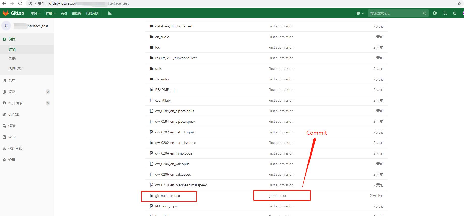Open the issues icon in top navbar

(435, 13)
